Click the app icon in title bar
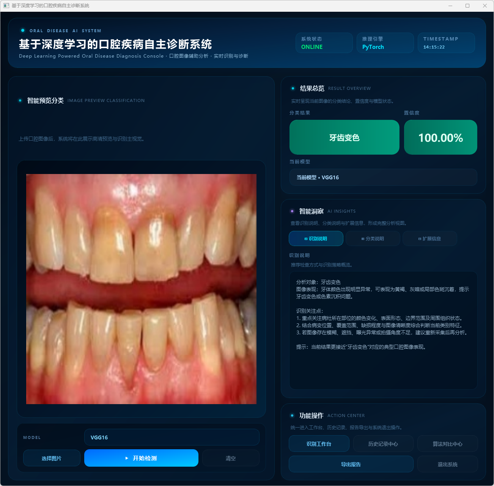 [6, 6]
